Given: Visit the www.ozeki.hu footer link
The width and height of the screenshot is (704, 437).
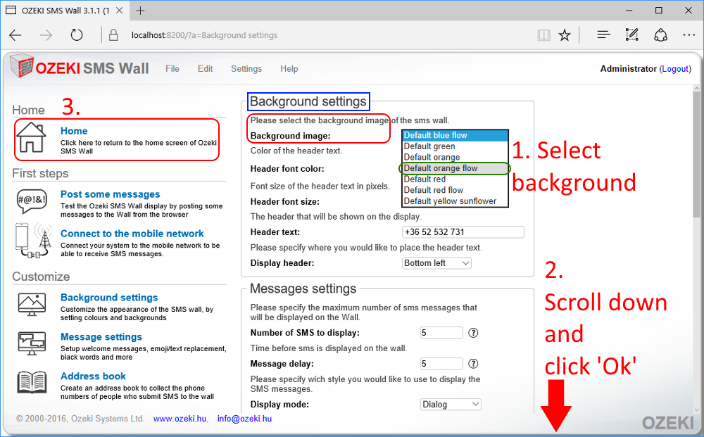Looking at the screenshot, I should pos(180,419).
